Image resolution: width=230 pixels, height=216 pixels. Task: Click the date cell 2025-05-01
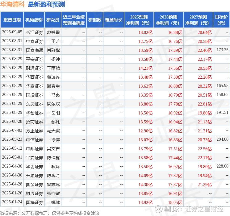[x=12, y=157]
